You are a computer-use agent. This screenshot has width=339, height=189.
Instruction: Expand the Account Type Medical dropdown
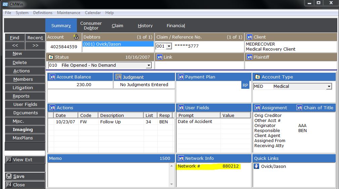tap(329, 86)
